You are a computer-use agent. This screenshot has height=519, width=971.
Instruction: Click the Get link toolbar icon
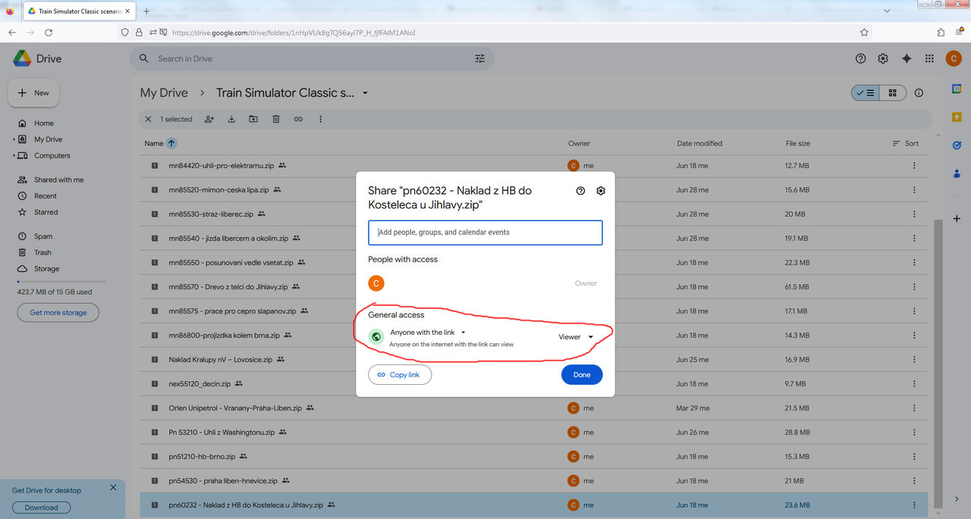(298, 119)
